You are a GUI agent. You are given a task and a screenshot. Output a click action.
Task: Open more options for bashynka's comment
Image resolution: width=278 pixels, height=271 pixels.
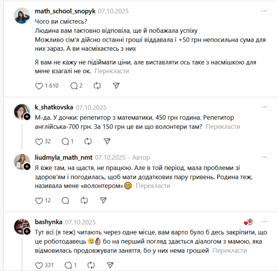click(265, 222)
